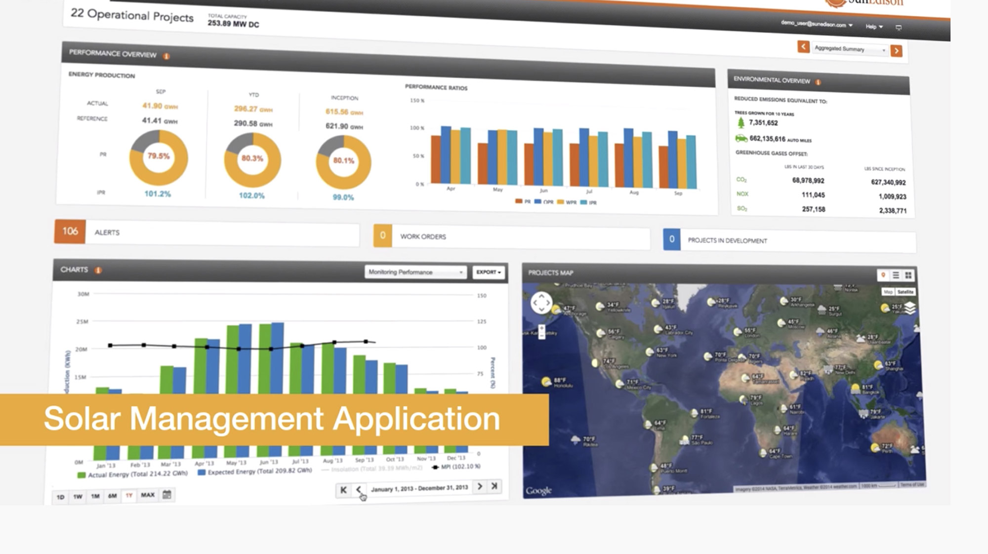Switch the projects map to pin view
This screenshot has width=988, height=554.
[883, 275]
